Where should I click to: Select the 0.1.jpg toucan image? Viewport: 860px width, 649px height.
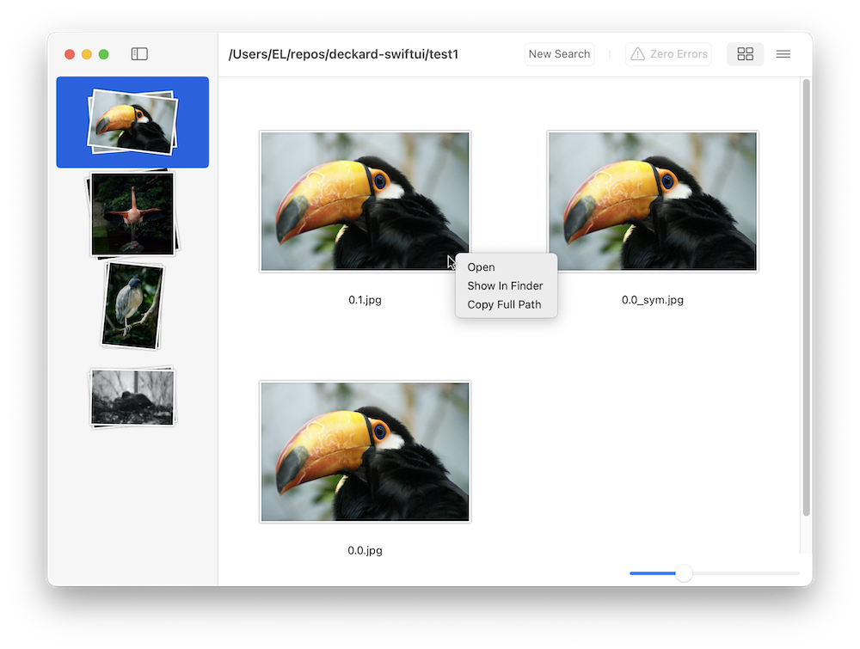(x=365, y=201)
